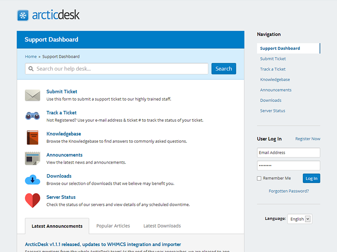The width and height of the screenshot is (337, 252).
Task: Click the Log In button
Action: 311,178
